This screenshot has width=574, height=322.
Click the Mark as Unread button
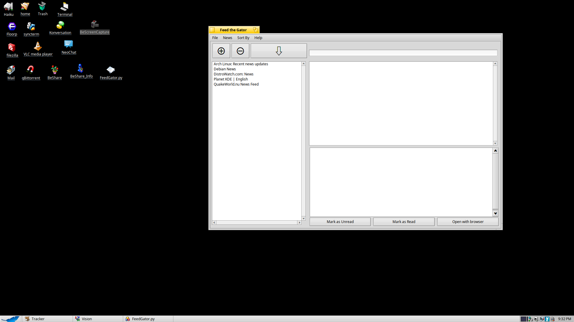click(340, 222)
